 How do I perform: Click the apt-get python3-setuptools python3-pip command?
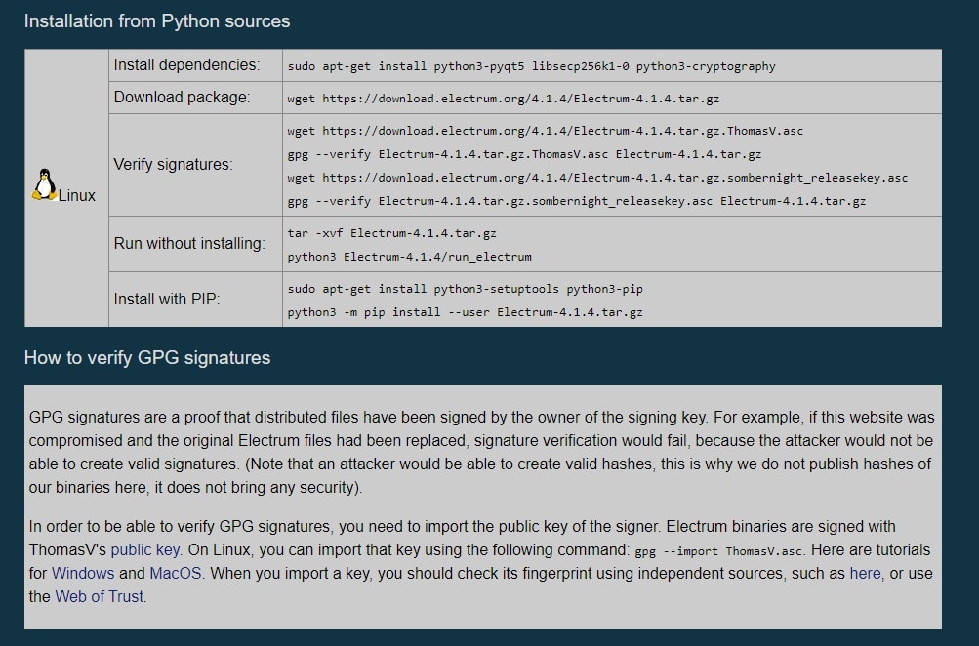click(x=465, y=289)
